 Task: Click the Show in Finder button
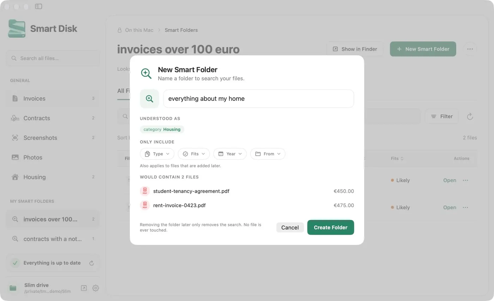[x=355, y=49]
